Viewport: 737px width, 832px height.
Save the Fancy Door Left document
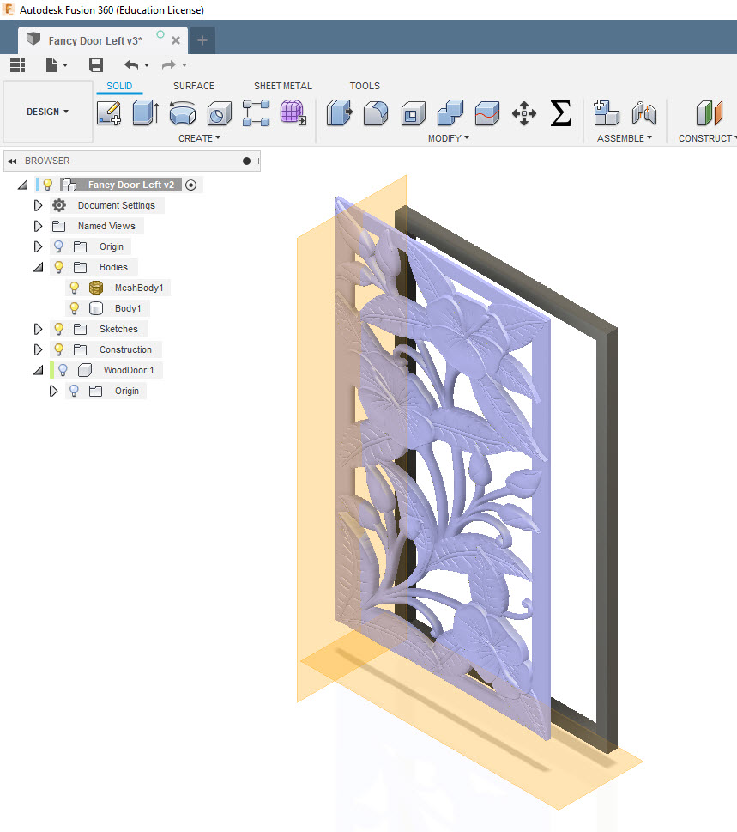pos(95,64)
